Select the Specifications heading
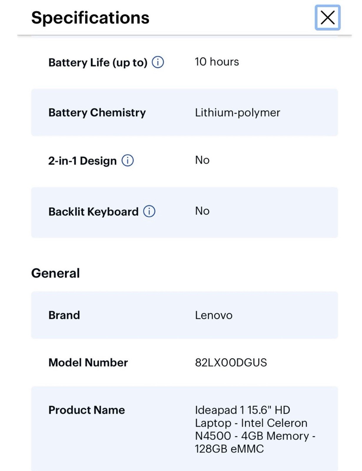This screenshot has height=471, width=362. 90,18
